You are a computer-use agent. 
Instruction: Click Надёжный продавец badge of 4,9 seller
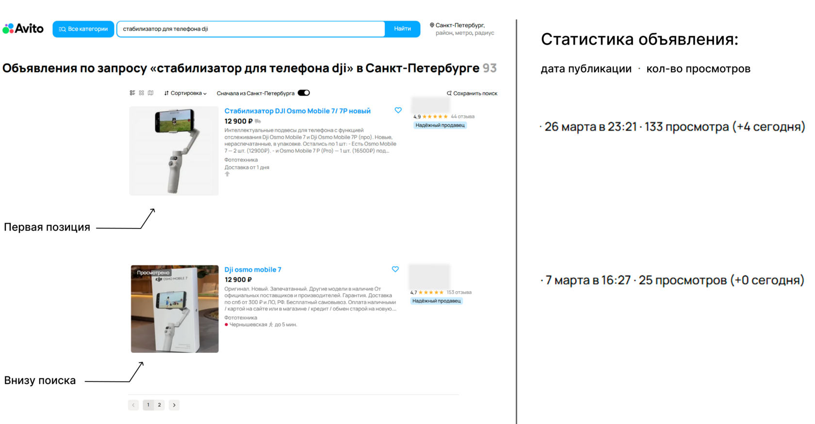click(x=440, y=125)
